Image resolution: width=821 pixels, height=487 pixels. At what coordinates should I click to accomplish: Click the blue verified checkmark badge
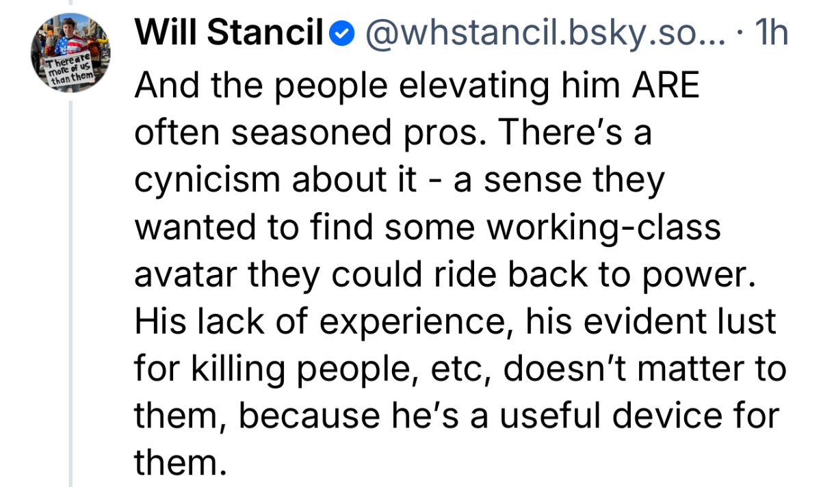pos(342,34)
